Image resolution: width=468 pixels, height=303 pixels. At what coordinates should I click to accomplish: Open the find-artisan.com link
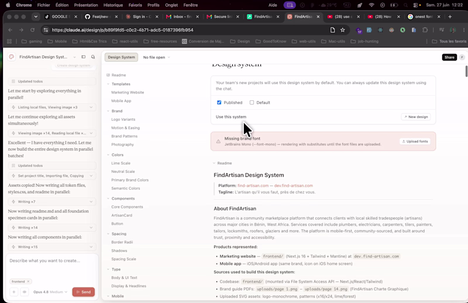(x=253, y=186)
